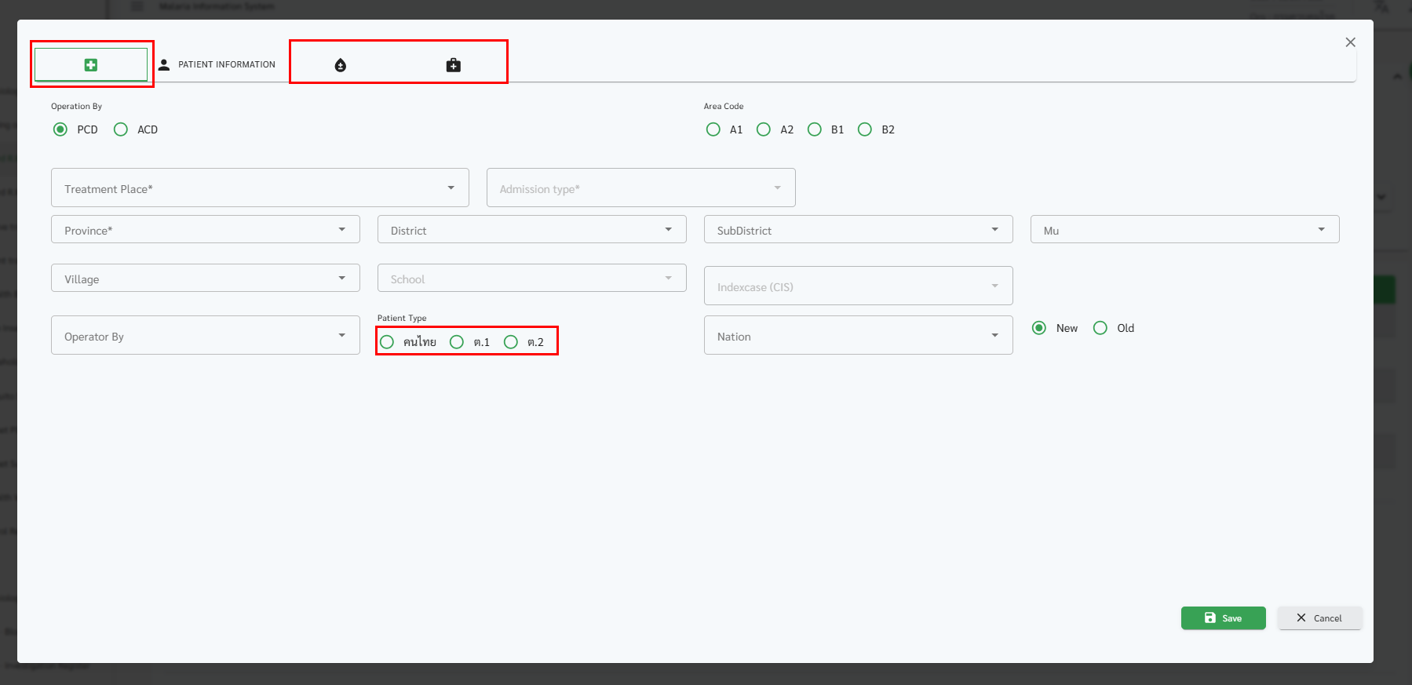
Task: Expand the Treatment Place dropdown
Action: [260, 188]
